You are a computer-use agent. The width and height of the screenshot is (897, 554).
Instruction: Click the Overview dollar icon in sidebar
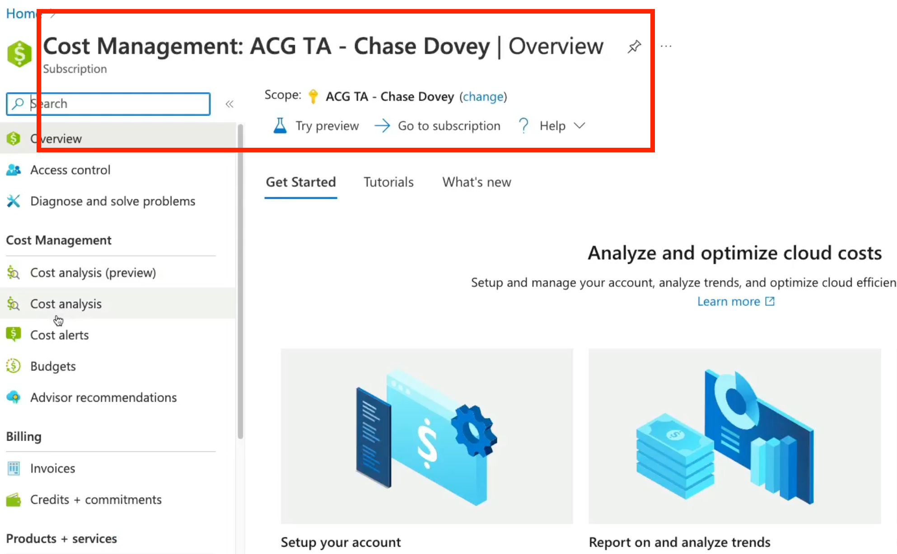(14, 138)
